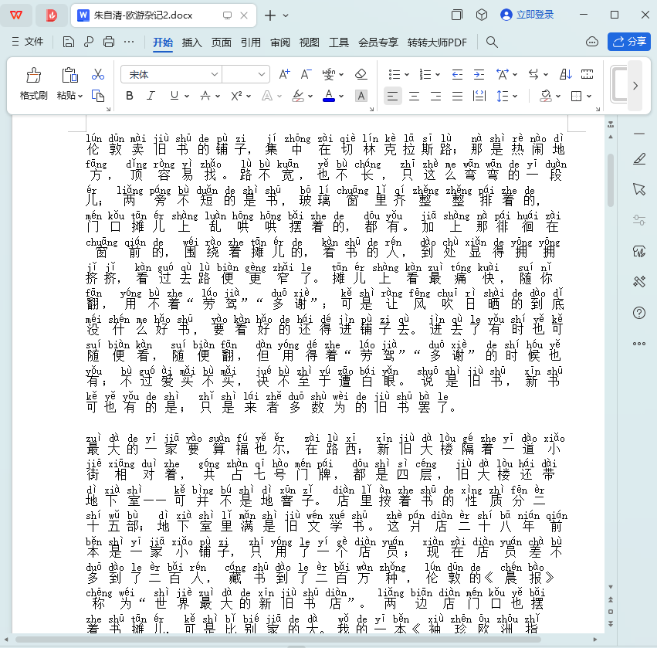Click the Format Painter (格式刷) icon

pos(33,76)
